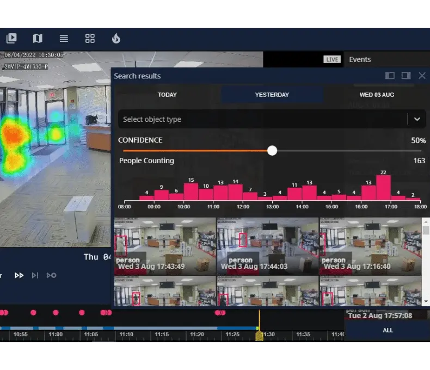Click the 13:00 histogram axis label

click(x=272, y=207)
